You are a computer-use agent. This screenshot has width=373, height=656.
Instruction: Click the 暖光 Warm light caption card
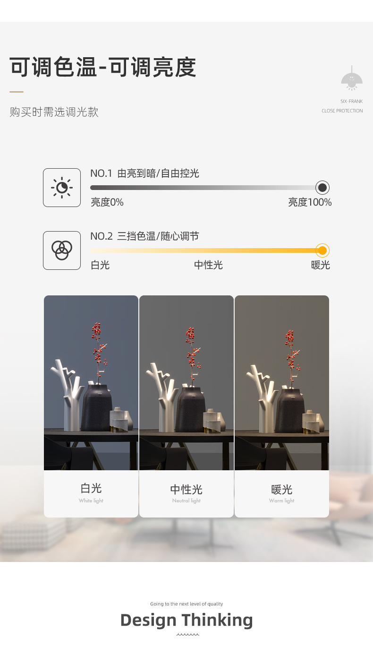[x=282, y=494]
